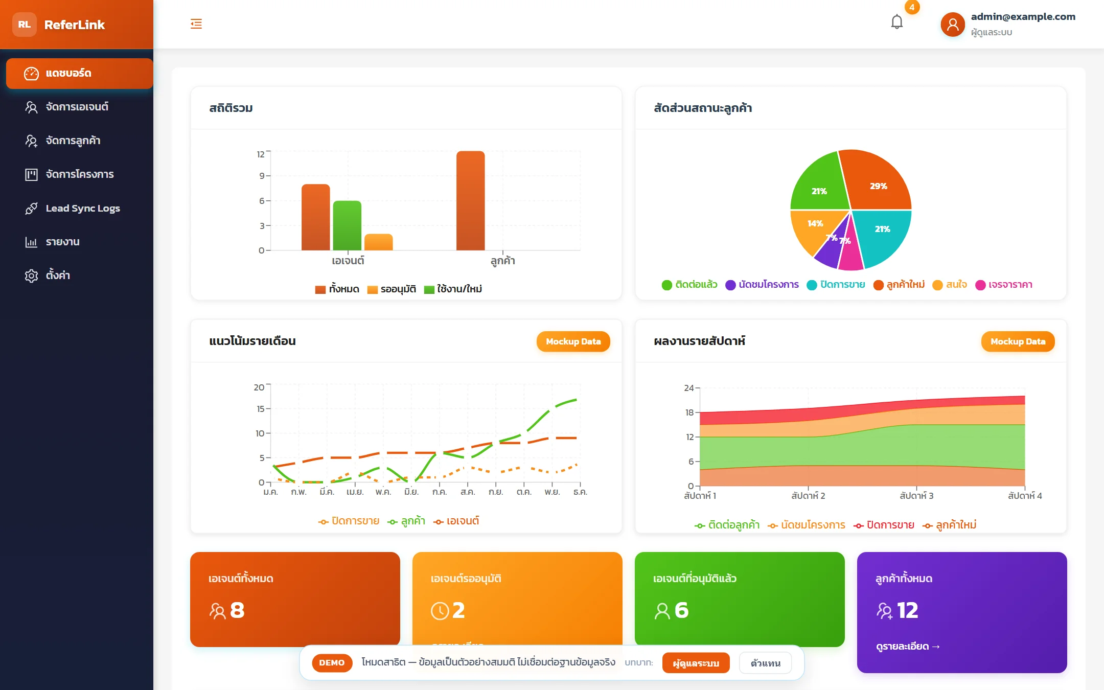This screenshot has width=1104, height=690.
Task: Click ปิดการขาย cyan pie legend item
Action: (x=836, y=285)
